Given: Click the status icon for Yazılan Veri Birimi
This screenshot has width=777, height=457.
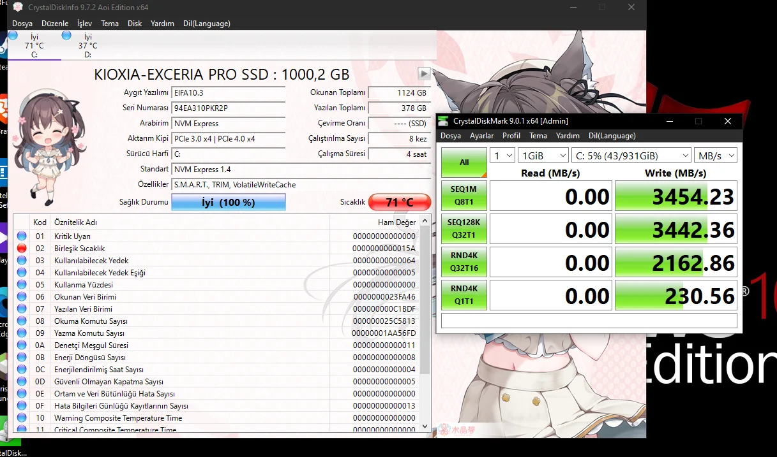Looking at the screenshot, I should [22, 309].
